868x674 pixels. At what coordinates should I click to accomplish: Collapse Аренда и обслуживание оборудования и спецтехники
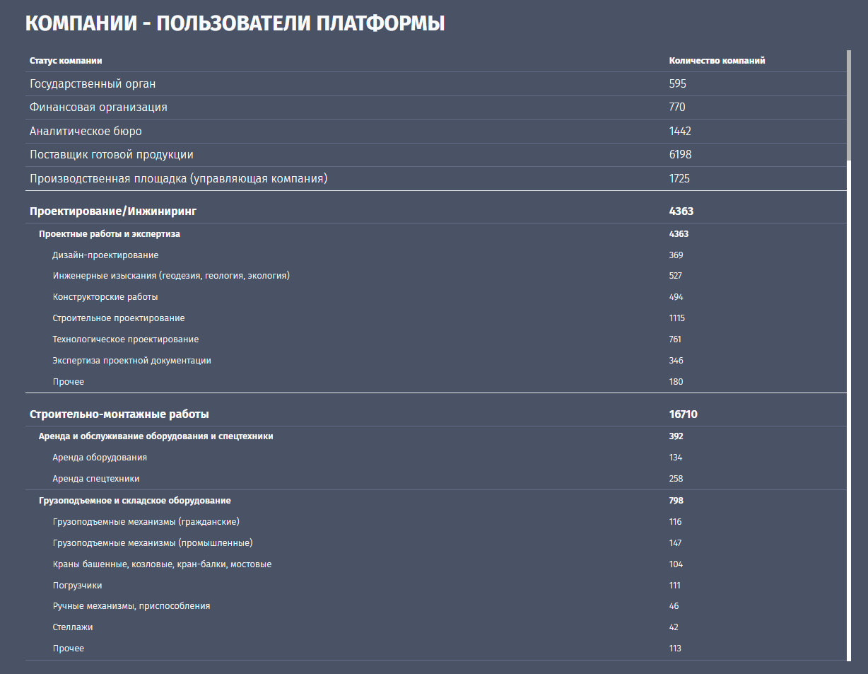[156, 436]
